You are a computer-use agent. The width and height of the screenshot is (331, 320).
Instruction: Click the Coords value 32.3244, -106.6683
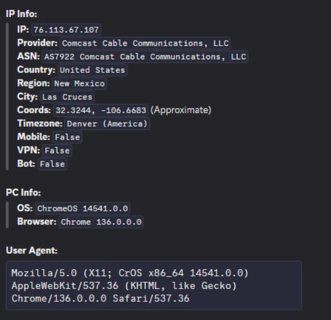click(x=101, y=110)
